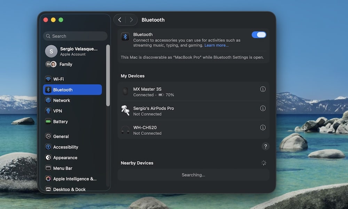Select the Apple Intelligence sidebar icon
This screenshot has width=348, height=209.
pyautogui.click(x=48, y=179)
